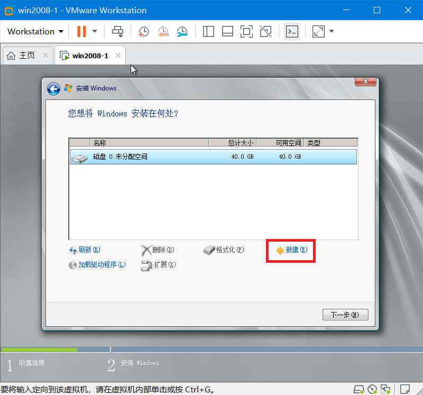Toggle Unity mode icon
The width and height of the screenshot is (423, 395).
click(266, 31)
